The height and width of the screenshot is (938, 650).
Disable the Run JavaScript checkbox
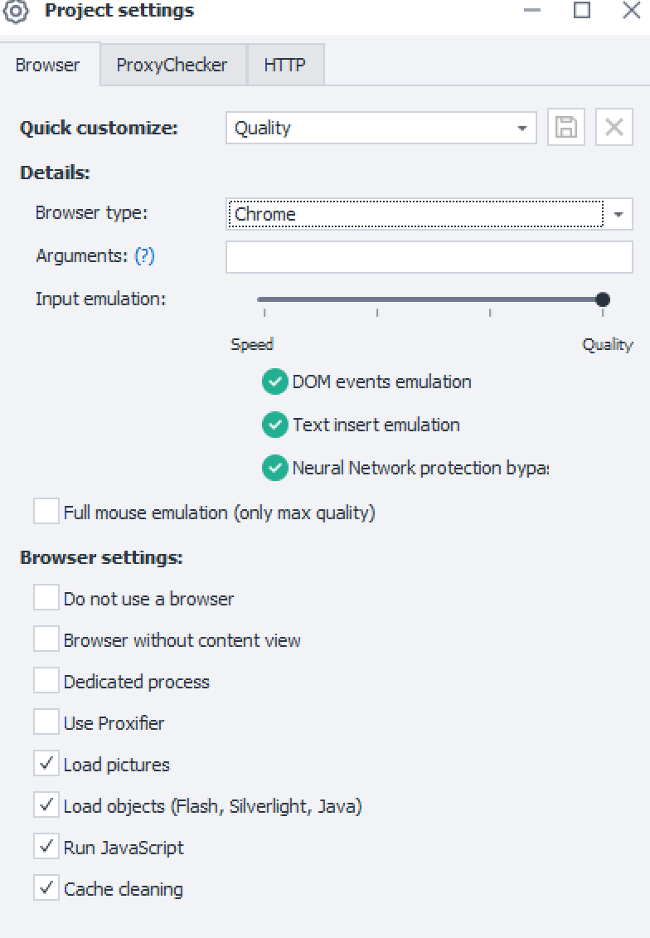click(x=46, y=847)
